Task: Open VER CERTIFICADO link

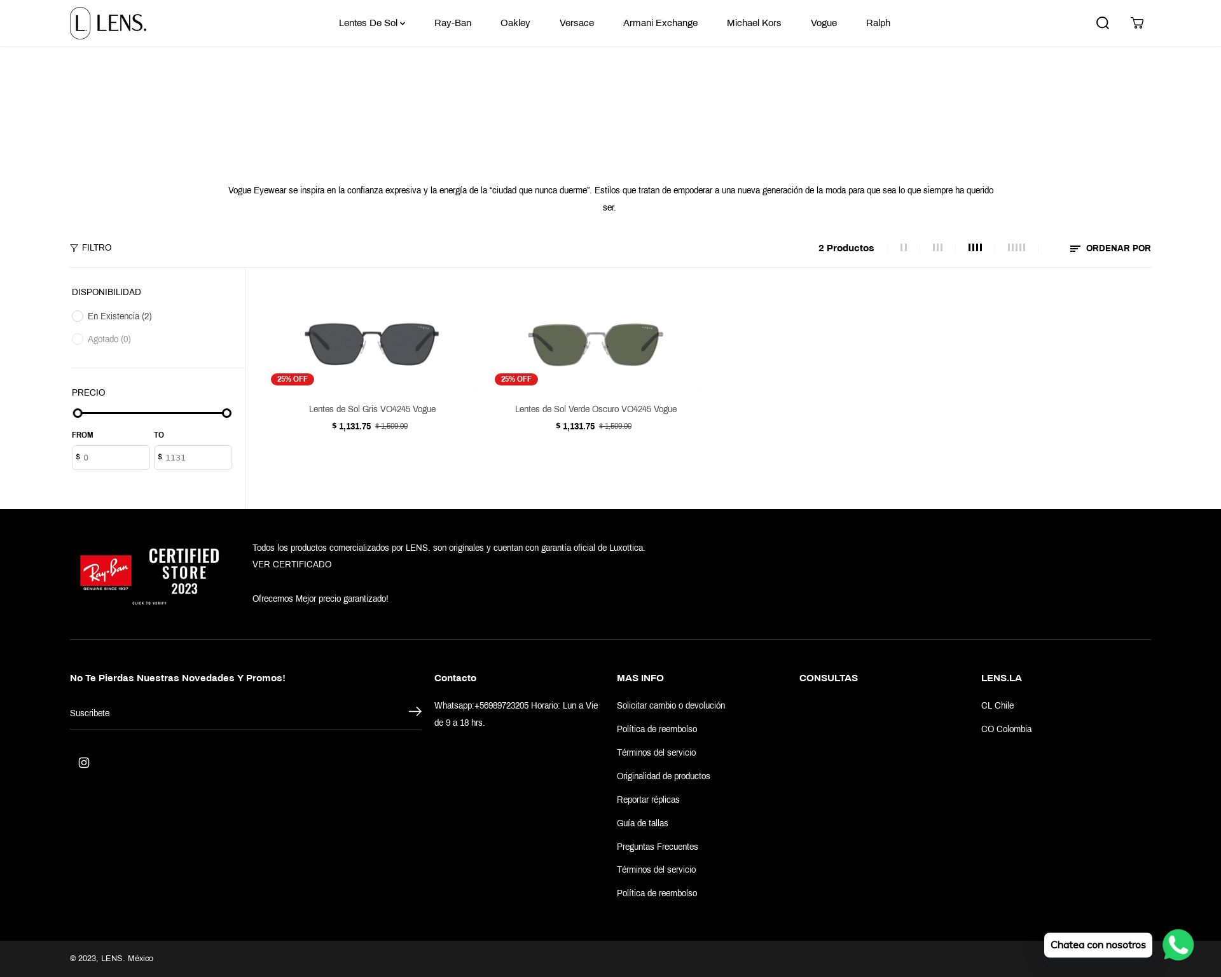Action: pyautogui.click(x=292, y=564)
